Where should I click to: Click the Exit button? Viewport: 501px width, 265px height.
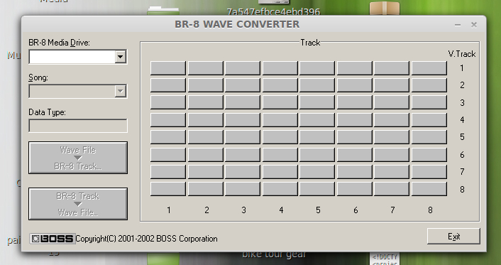453,236
